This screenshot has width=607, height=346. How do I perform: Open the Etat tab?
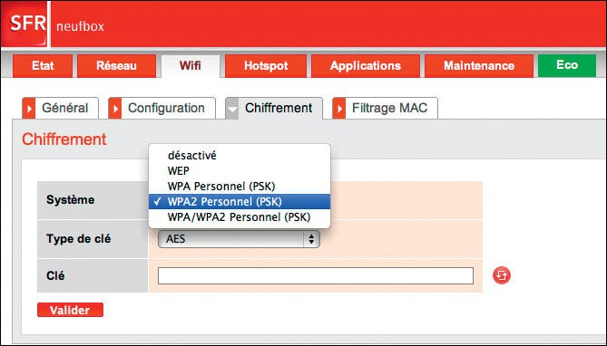coord(43,66)
